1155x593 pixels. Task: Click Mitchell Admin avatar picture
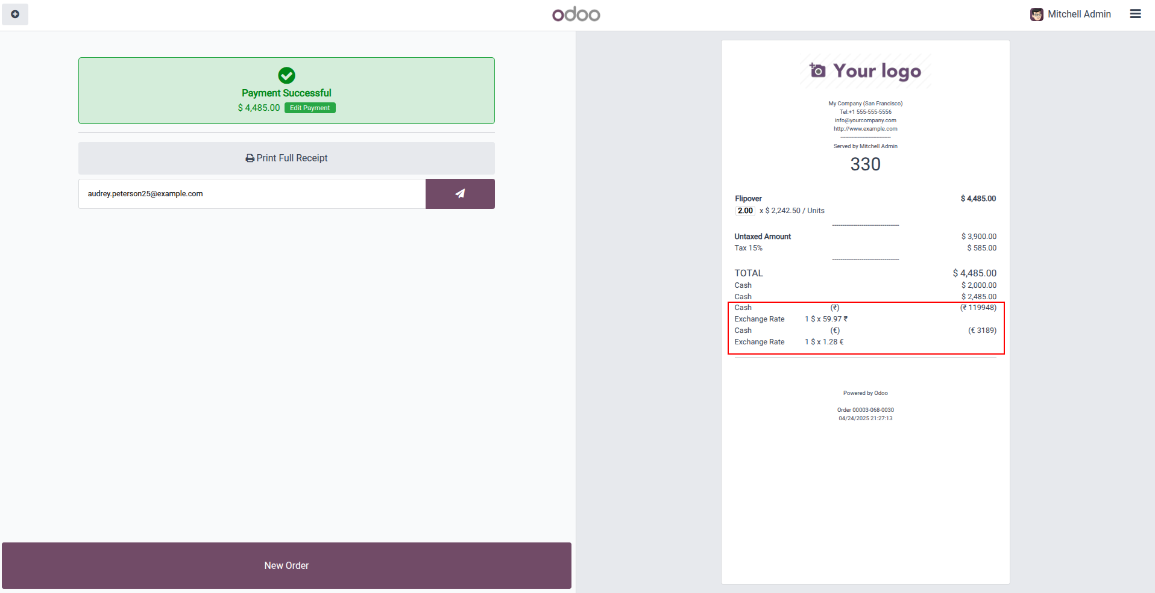(1036, 14)
